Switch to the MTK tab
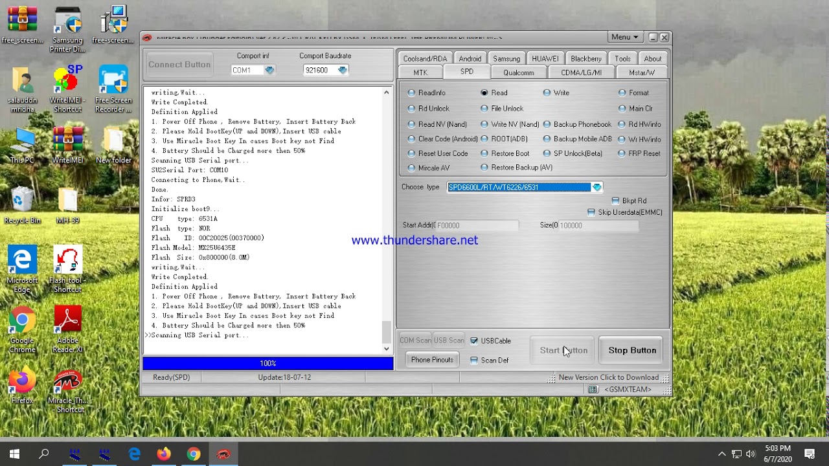The width and height of the screenshot is (829, 466). (420, 72)
